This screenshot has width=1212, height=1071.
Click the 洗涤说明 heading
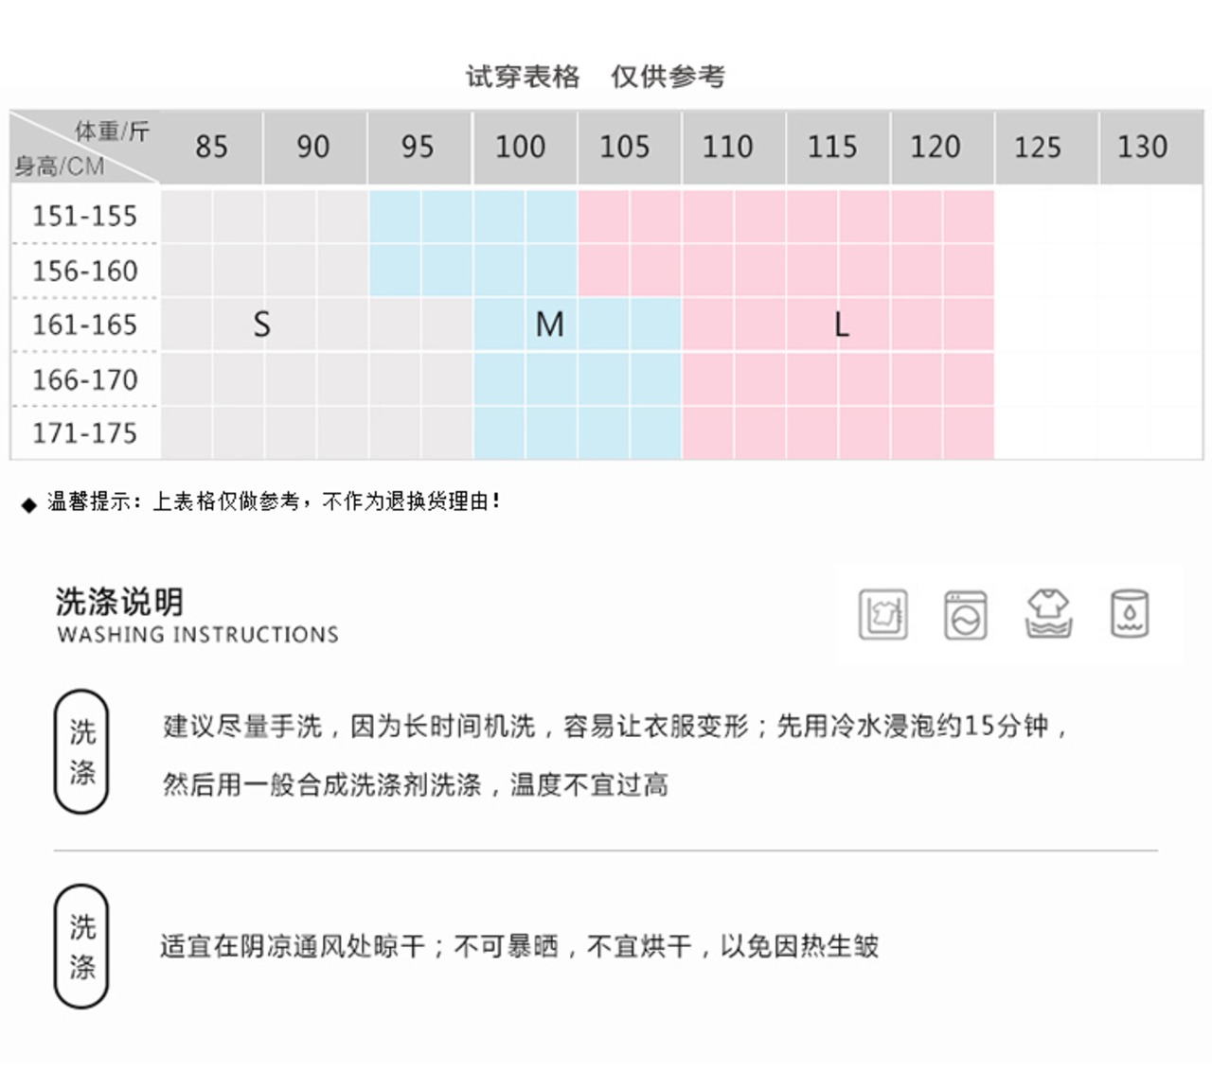click(119, 601)
